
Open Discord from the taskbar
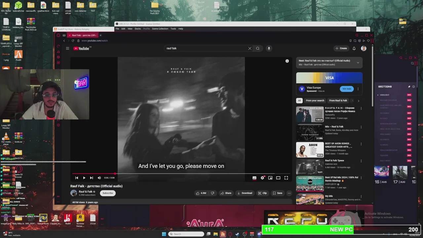tap(259, 234)
